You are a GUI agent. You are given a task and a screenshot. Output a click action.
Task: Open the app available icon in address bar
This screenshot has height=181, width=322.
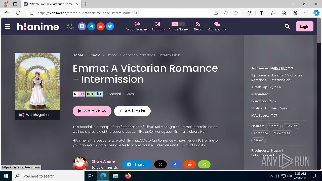(216, 13)
